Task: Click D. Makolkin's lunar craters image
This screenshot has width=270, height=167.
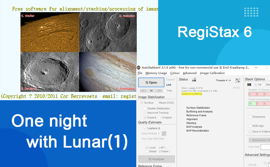Action: (108, 32)
